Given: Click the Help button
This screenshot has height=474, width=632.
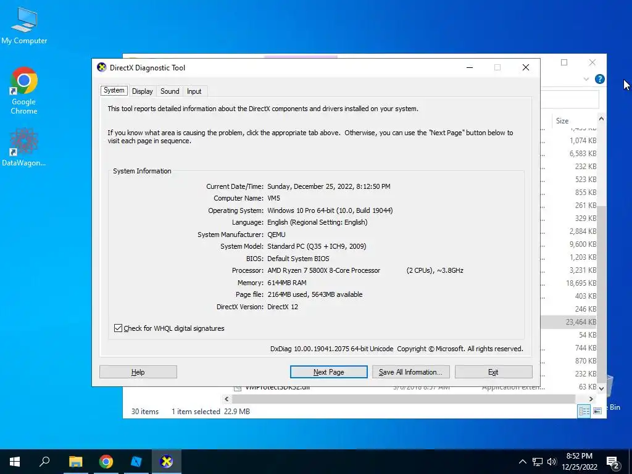Looking at the screenshot, I should (x=138, y=372).
